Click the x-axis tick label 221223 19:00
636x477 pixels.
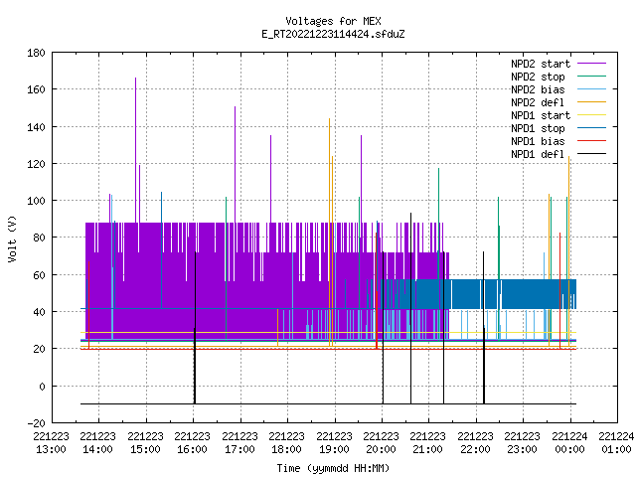[334, 443]
